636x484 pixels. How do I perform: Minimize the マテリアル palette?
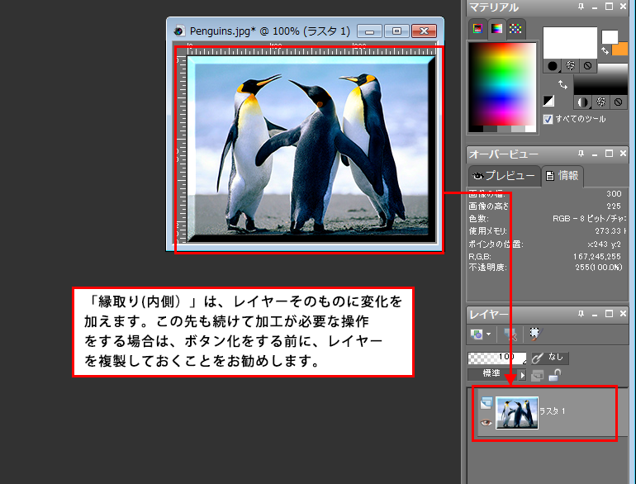pos(595,7)
